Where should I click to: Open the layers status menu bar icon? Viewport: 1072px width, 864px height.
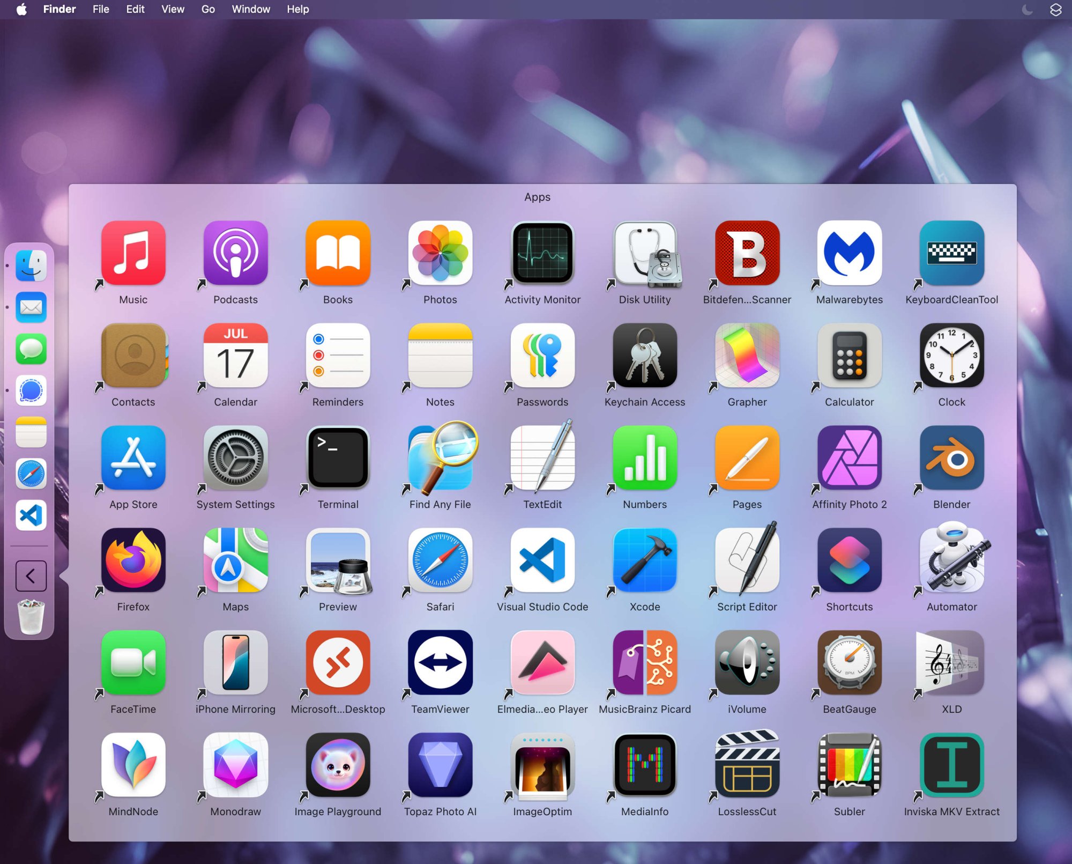(1055, 10)
